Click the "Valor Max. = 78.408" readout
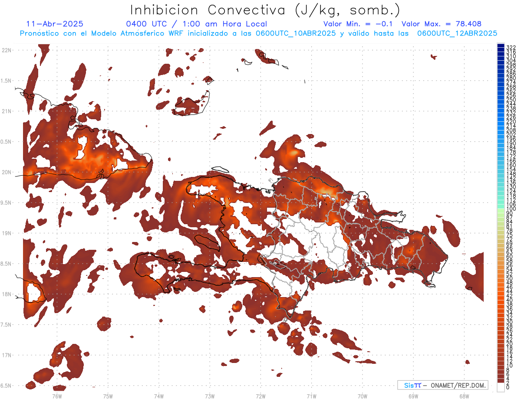This screenshot has height=402, width=521. (x=442, y=24)
